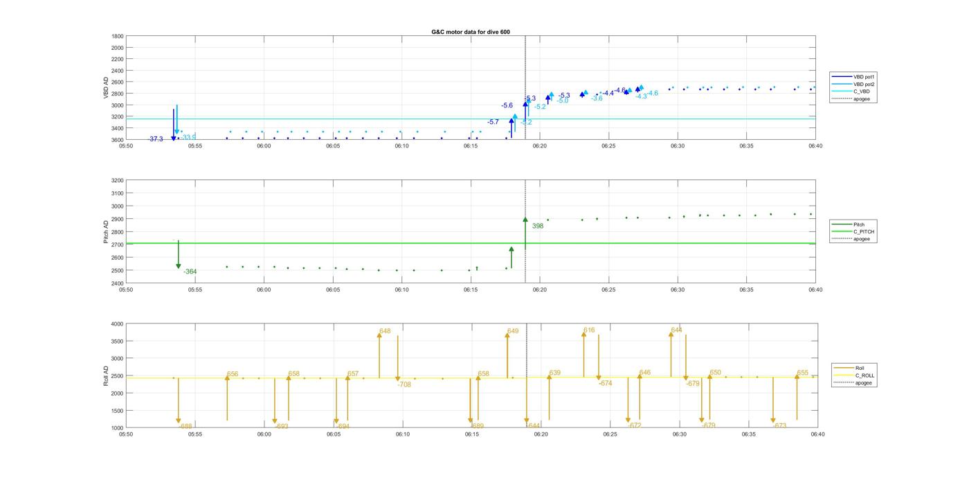Click the '-4.4' VBD data label

[x=608, y=93]
